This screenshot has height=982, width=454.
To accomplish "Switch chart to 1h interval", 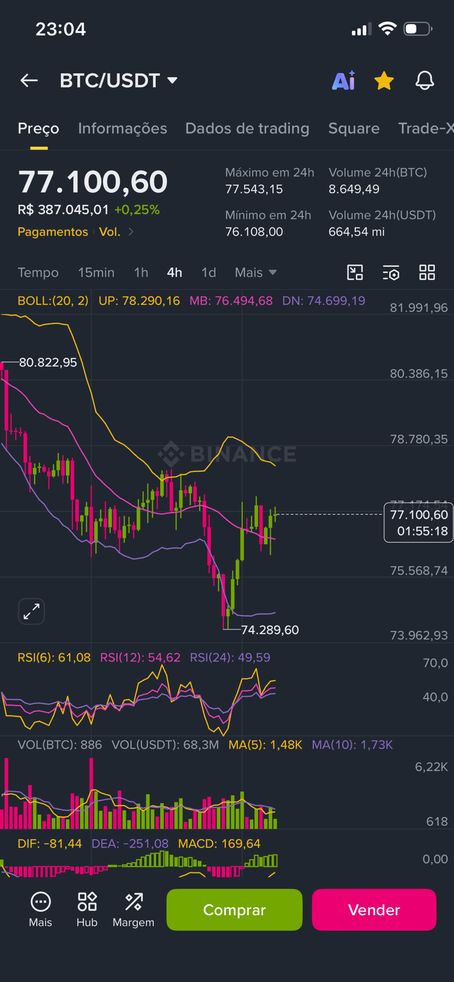I will tap(141, 272).
